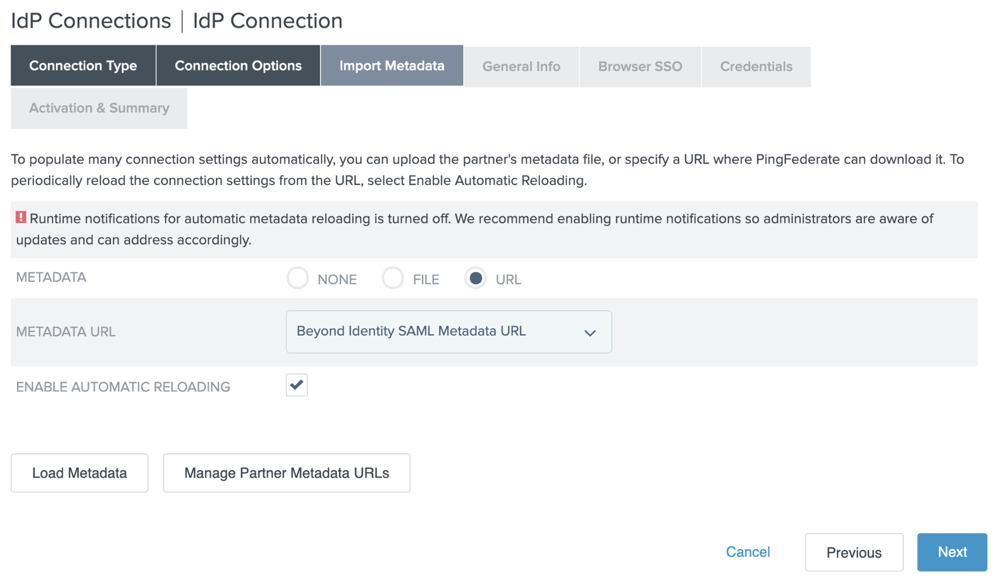Click Manage Partner Metadata URLs button

(286, 473)
